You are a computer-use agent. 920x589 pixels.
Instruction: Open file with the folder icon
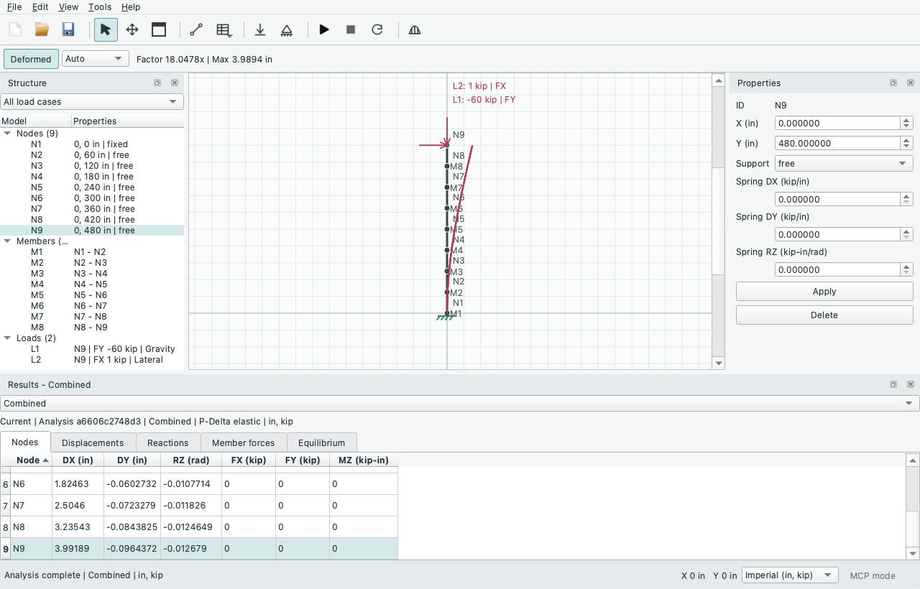(x=42, y=29)
